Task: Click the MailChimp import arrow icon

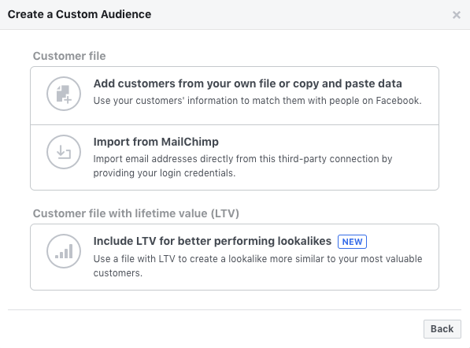Action: (x=64, y=152)
